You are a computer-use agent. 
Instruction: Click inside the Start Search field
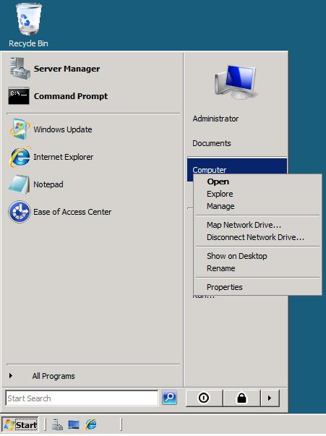pyautogui.click(x=82, y=398)
